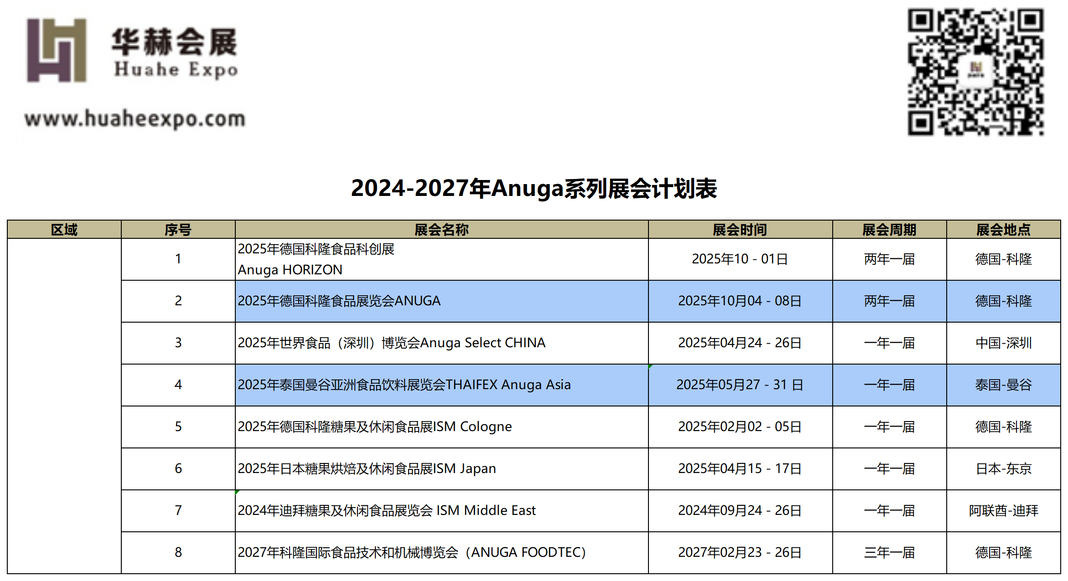Click the date cell 2025年10 - 01日
Viewport: 1068px width, 581px height.
(741, 259)
